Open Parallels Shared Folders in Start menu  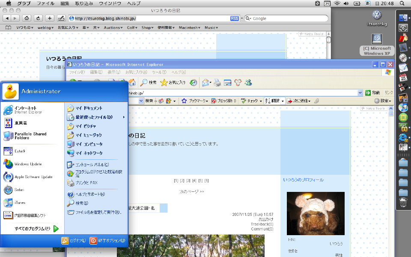tap(32, 136)
